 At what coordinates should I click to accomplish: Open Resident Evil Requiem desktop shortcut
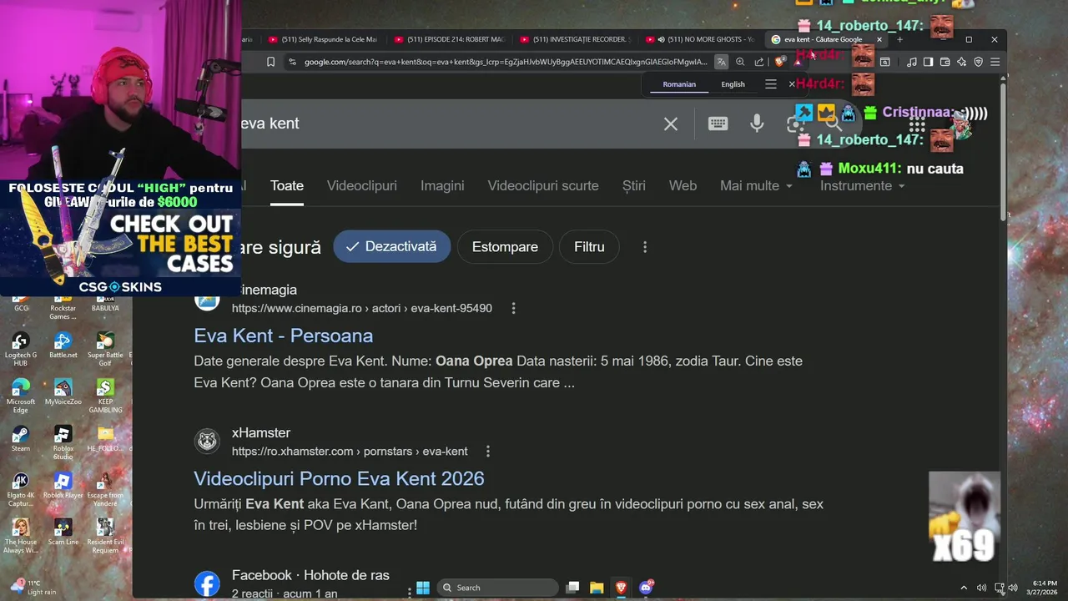click(105, 536)
